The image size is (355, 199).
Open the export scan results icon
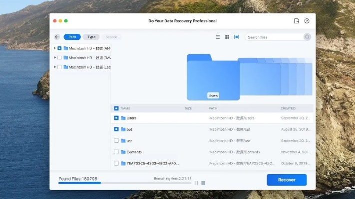297,21
